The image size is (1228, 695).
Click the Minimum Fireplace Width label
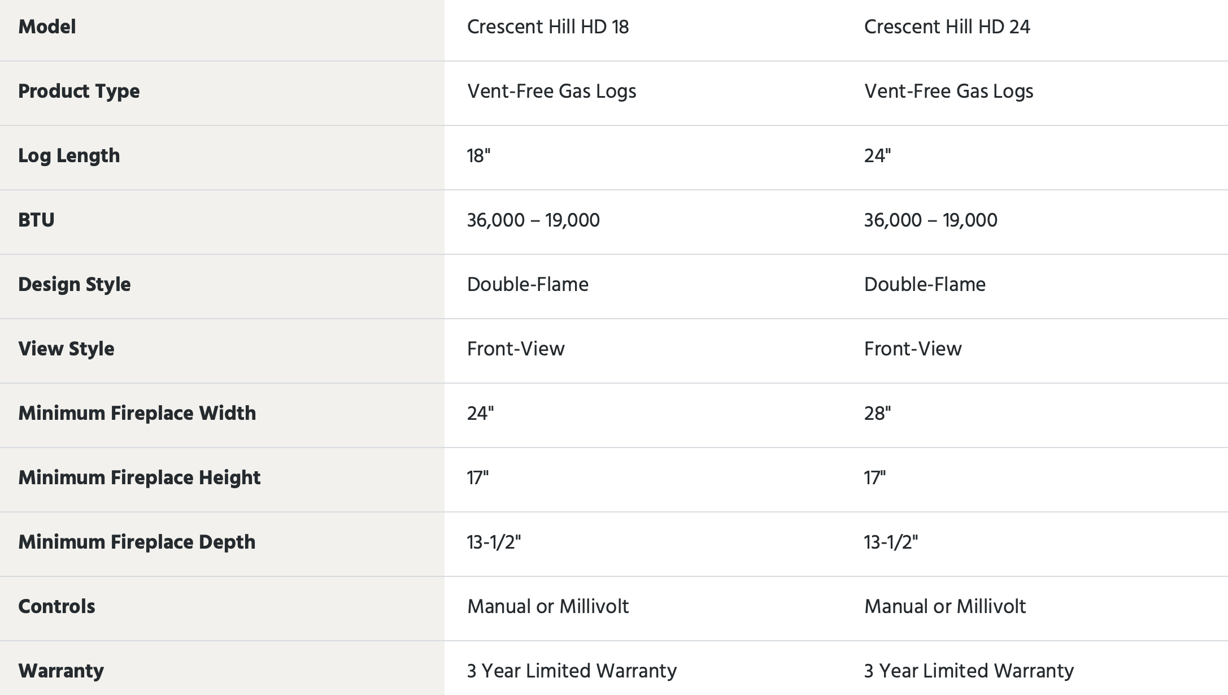pos(137,413)
